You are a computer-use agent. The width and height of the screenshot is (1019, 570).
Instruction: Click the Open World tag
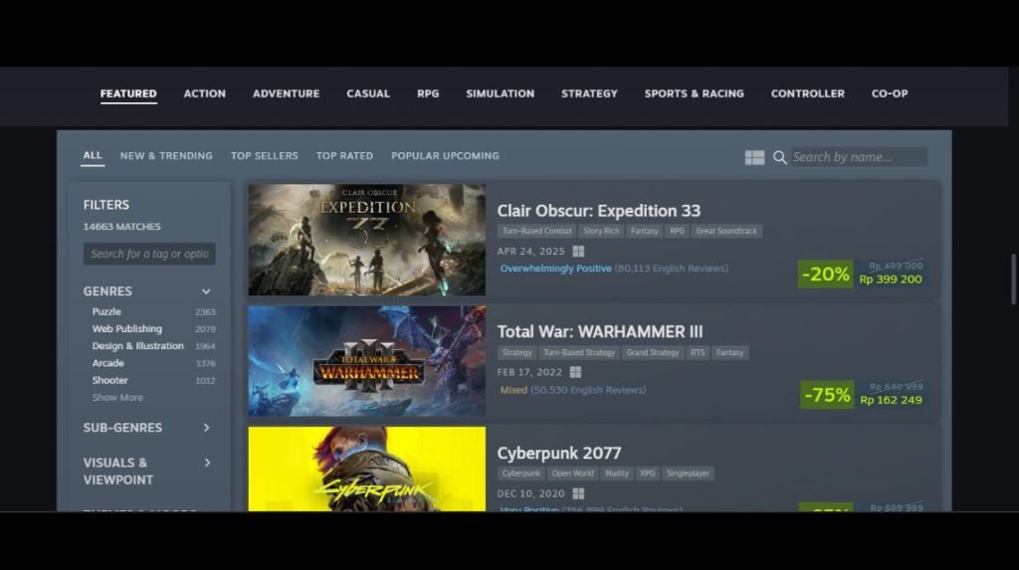point(572,474)
